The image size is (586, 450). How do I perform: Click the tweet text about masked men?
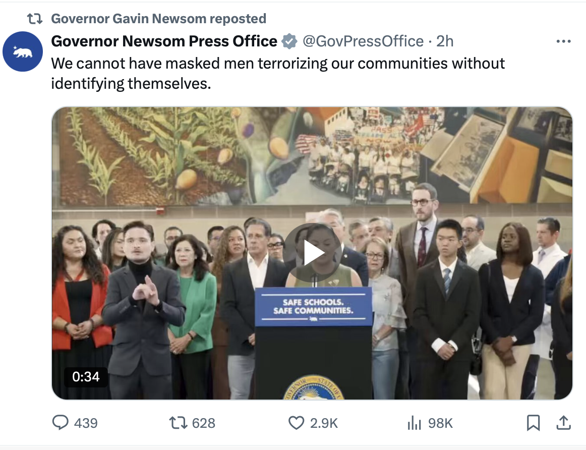click(277, 73)
